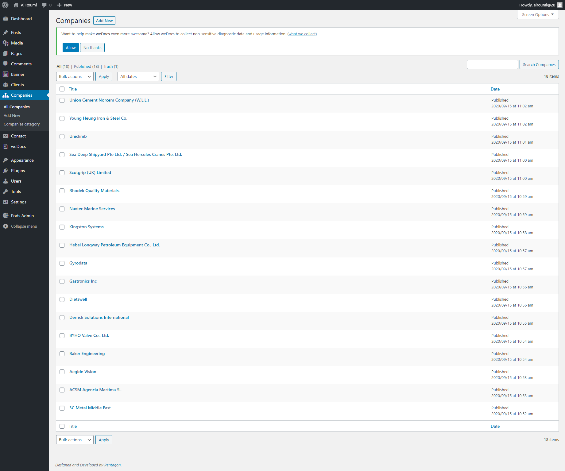Open the Hebei Longway Petroleum Equipment entry
Image resolution: width=565 pixels, height=471 pixels.
[x=114, y=245]
